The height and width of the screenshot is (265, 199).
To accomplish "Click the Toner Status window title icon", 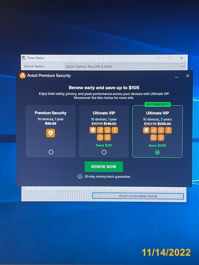I will tap(24, 58).
